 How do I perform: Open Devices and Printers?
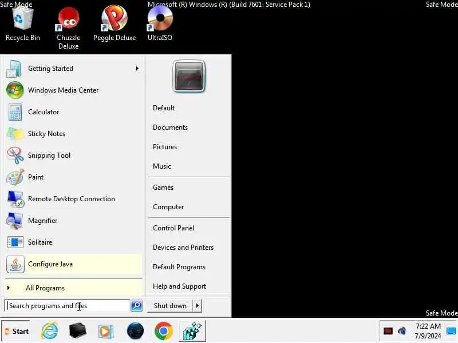[183, 248]
